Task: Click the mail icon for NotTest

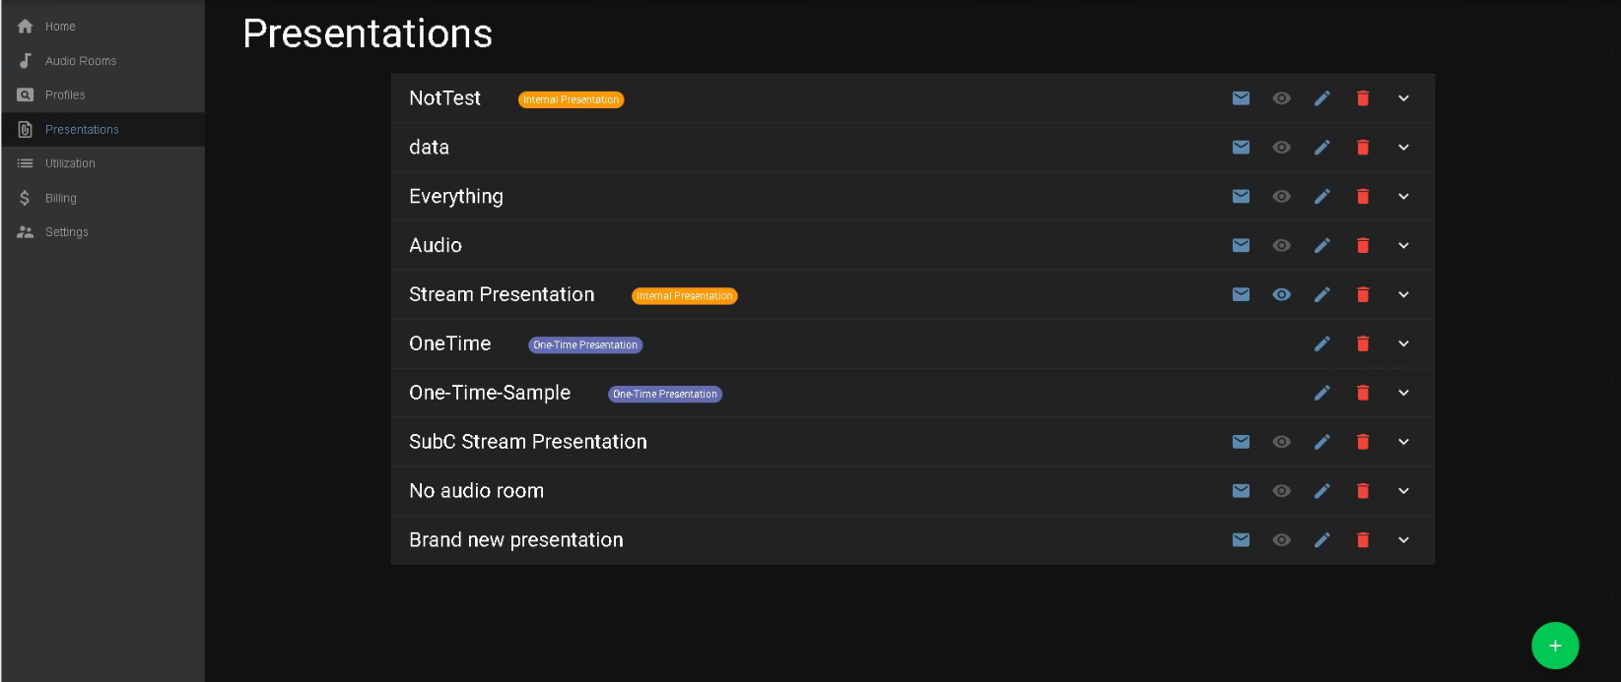Action: pos(1241,98)
